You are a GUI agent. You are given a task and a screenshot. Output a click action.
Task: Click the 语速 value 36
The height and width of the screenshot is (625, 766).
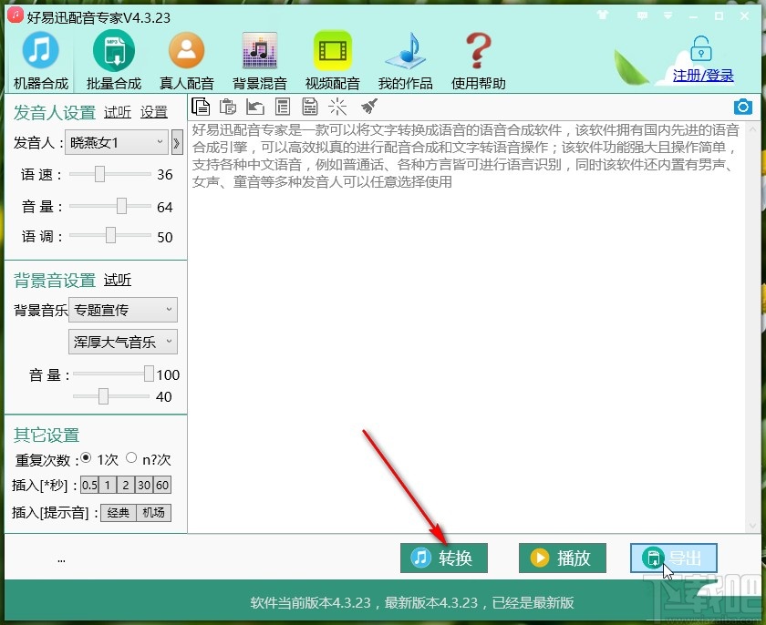[165, 175]
